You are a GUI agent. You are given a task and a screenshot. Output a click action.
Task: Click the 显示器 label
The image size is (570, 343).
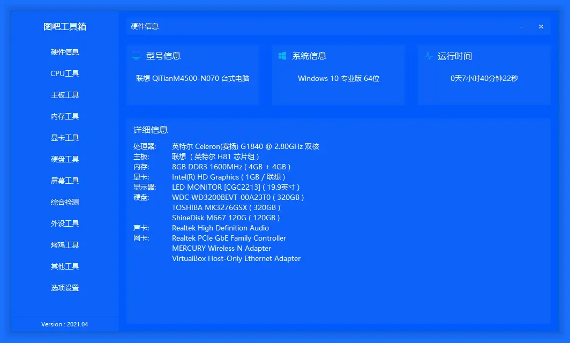pos(145,187)
